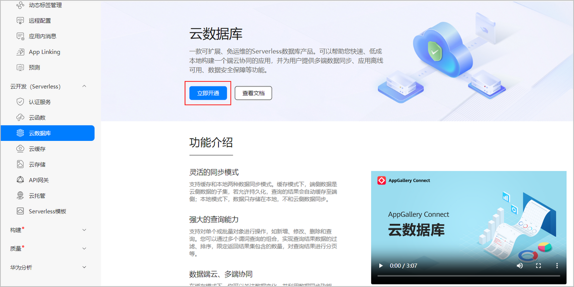This screenshot has height=287, width=574.
Task: Open the Serverless模板 menu item
Action: tap(47, 212)
